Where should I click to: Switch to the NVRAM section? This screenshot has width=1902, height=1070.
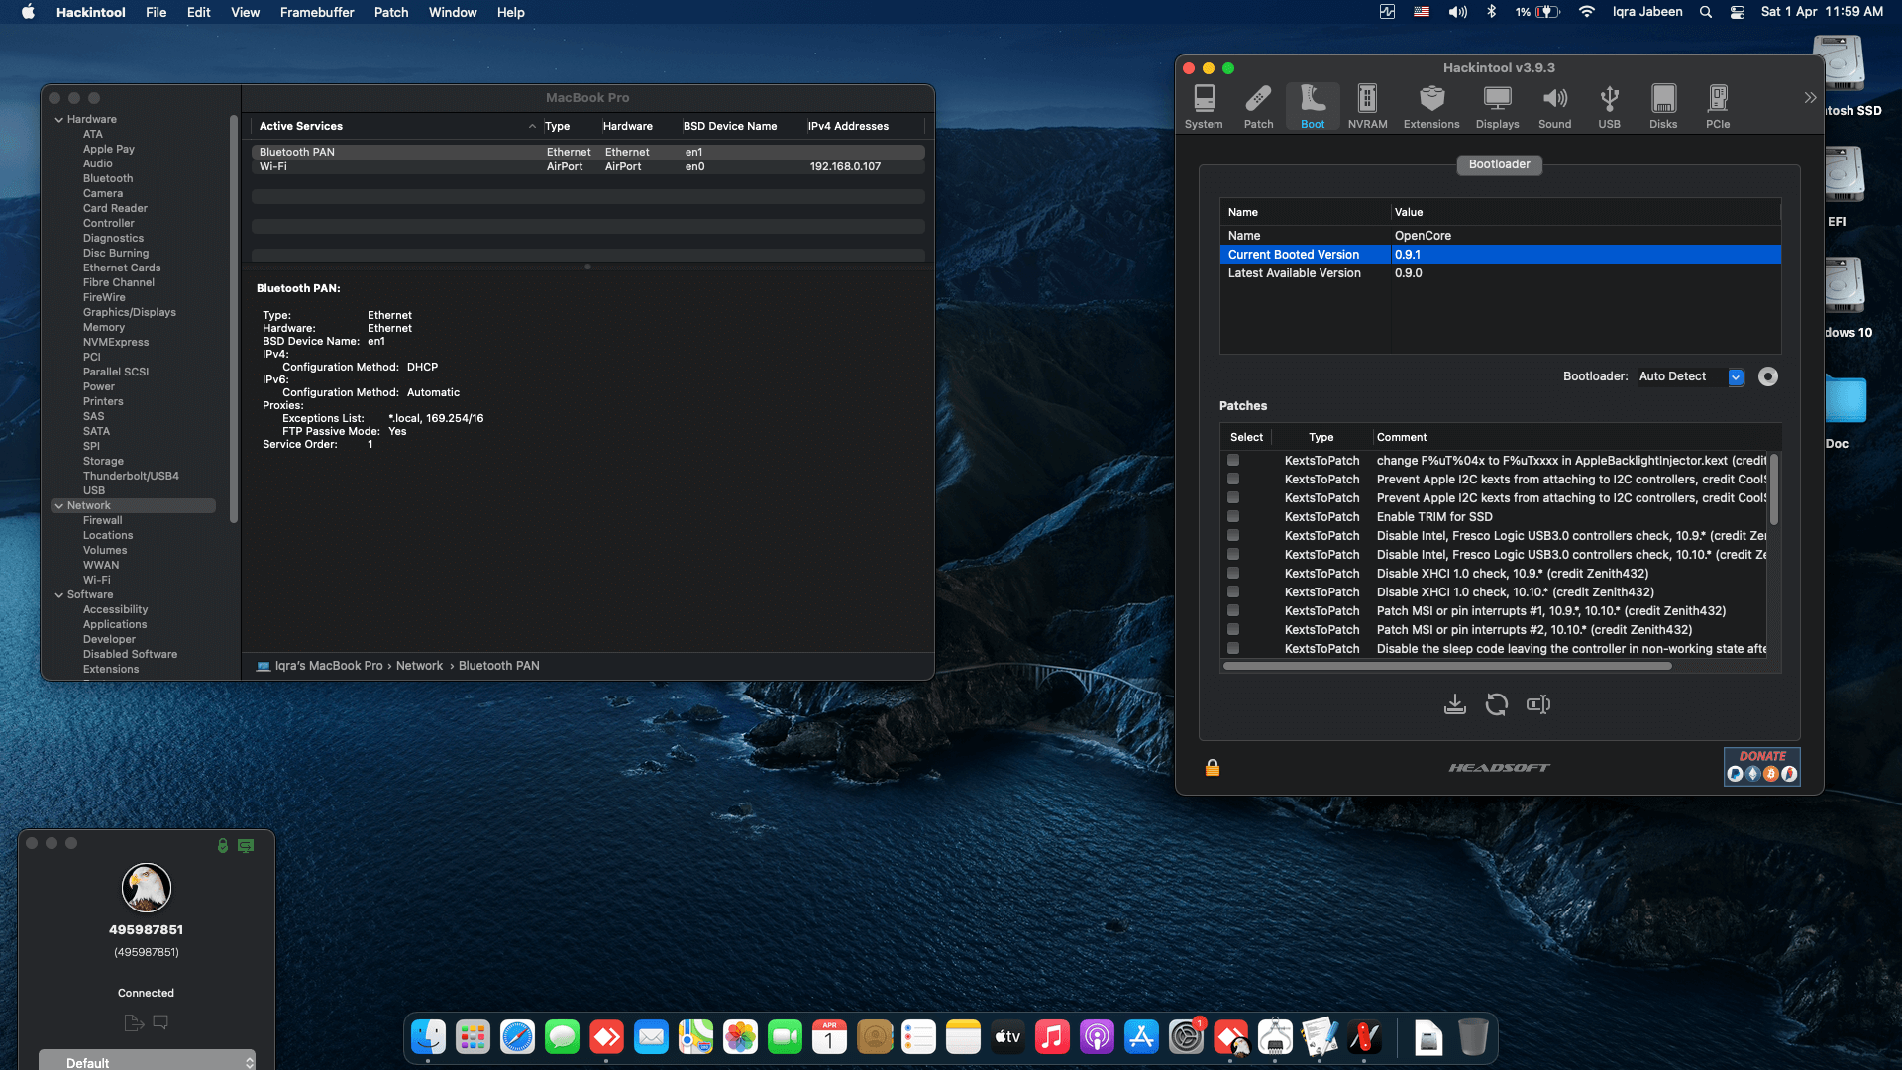click(x=1367, y=104)
